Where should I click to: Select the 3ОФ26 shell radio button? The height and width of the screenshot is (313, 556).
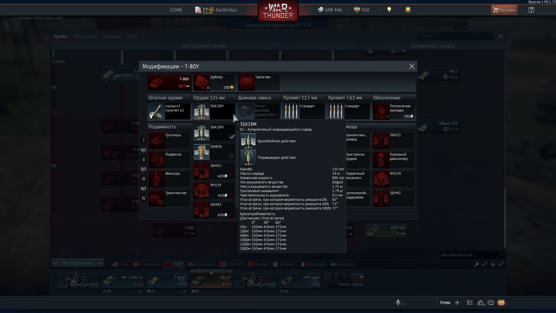click(x=231, y=156)
